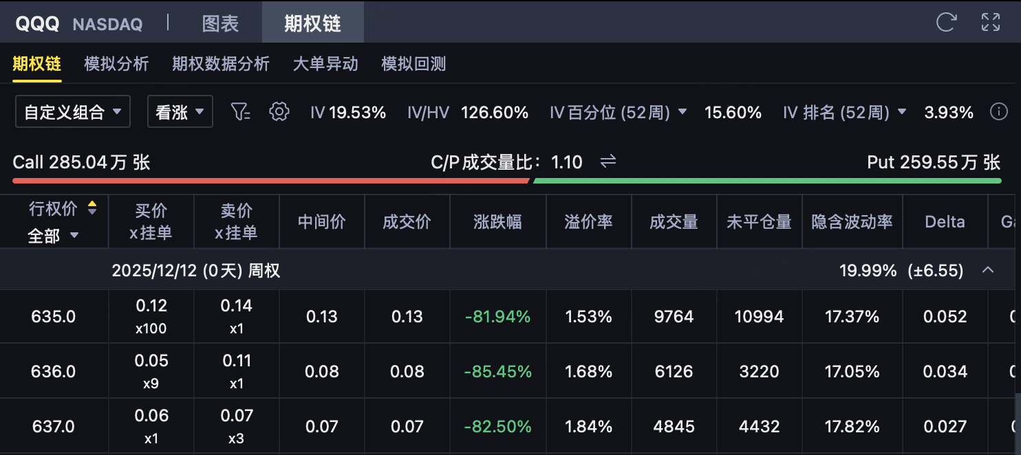This screenshot has width=1021, height=455.
Task: Click the 隐含波动率 column header
Action: click(852, 222)
